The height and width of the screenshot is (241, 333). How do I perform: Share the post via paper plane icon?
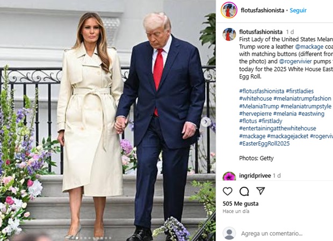coord(260,191)
